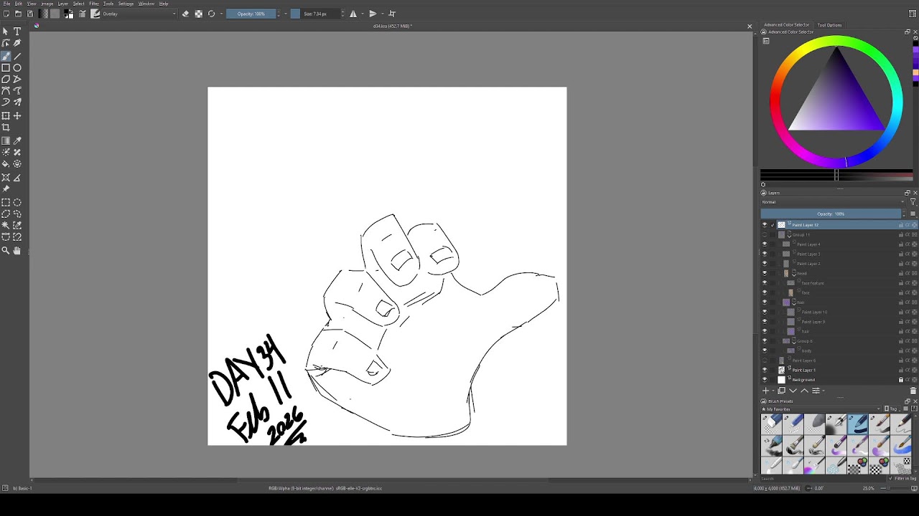Open the Layer menu
Screen dimensions: 919x516
63,4
